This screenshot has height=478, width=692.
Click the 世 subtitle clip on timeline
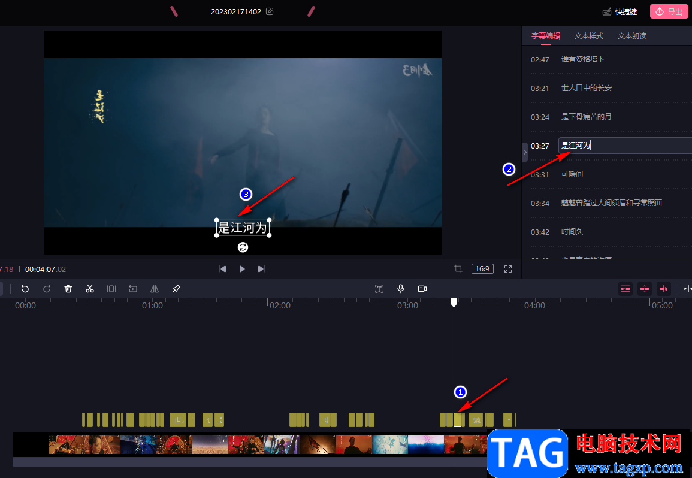(x=178, y=420)
